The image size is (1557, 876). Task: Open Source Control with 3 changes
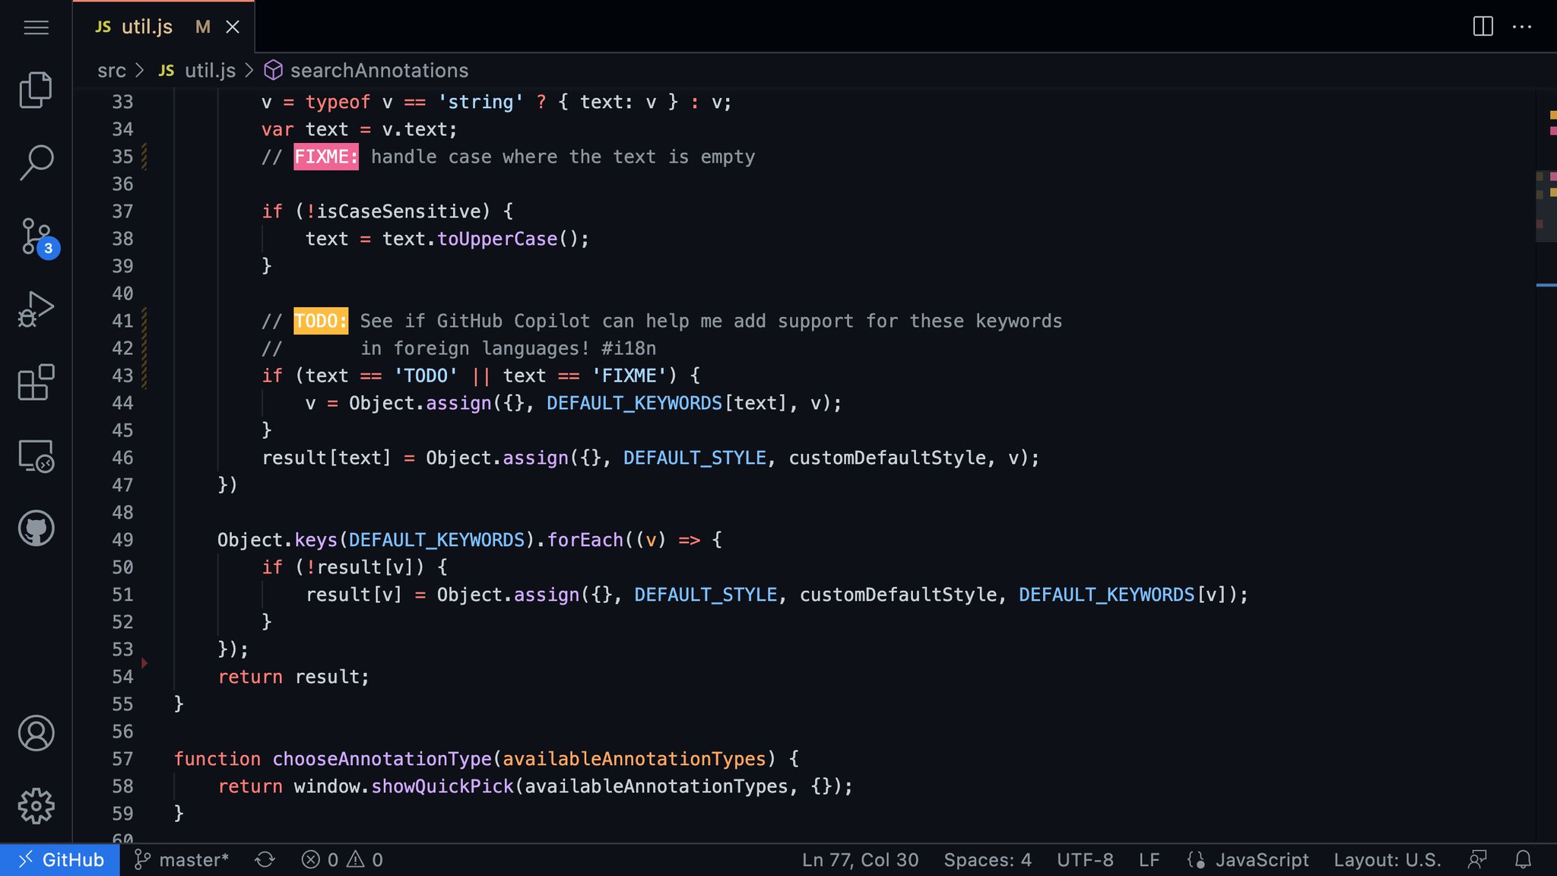[x=36, y=236]
